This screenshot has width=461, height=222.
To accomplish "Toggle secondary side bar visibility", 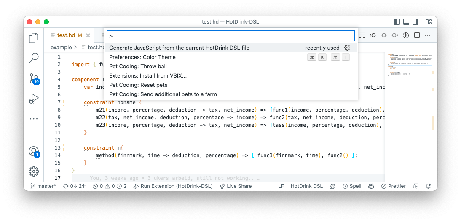I will pos(415,22).
